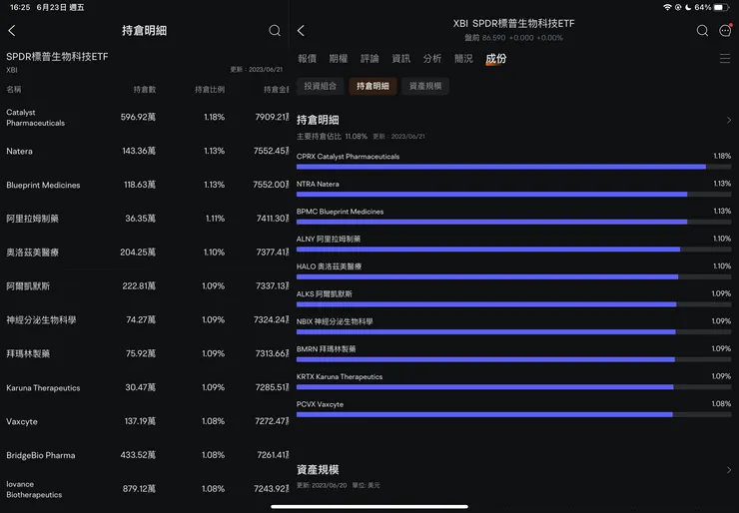
Task: Select Iovance Biotherapeutics row in left table
Action: [x=145, y=489]
